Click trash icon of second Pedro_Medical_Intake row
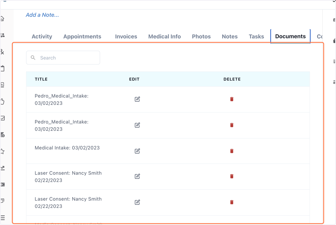Viewport: 336px width, 225px height. tap(232, 125)
